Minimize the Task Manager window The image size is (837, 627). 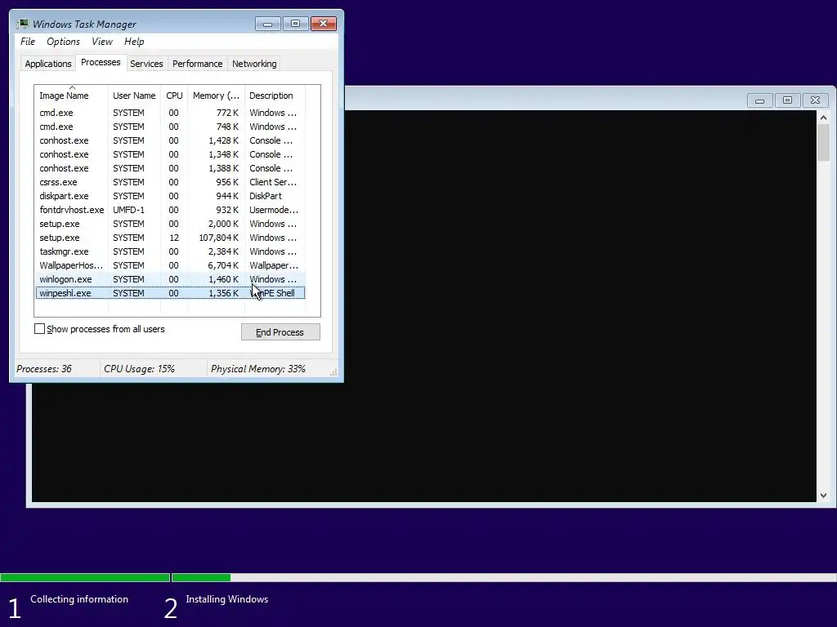coord(267,24)
